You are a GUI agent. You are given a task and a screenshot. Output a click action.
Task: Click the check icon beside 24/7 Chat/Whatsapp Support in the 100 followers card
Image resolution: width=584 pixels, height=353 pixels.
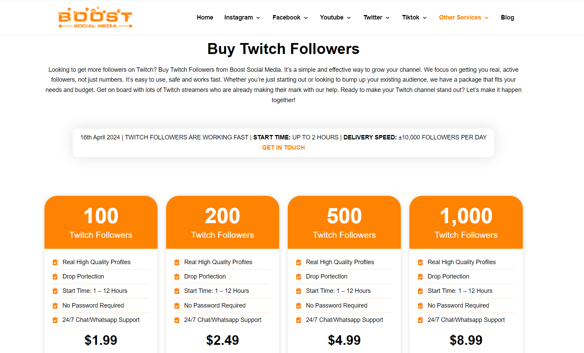(55, 320)
